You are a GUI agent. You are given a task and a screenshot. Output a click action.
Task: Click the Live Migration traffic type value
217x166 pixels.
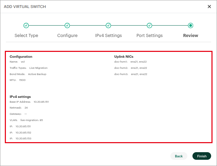38,68
